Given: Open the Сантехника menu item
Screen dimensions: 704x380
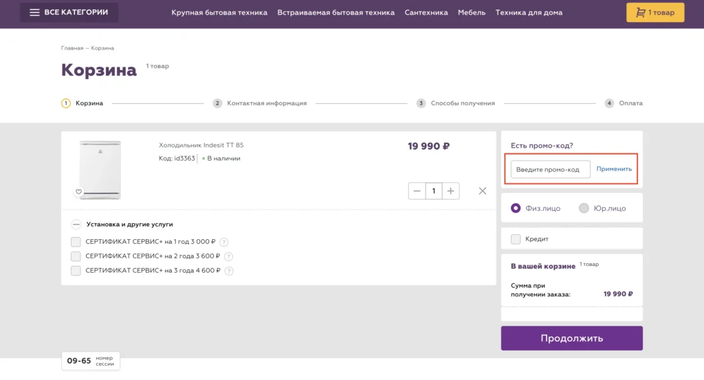Looking at the screenshot, I should [x=426, y=12].
